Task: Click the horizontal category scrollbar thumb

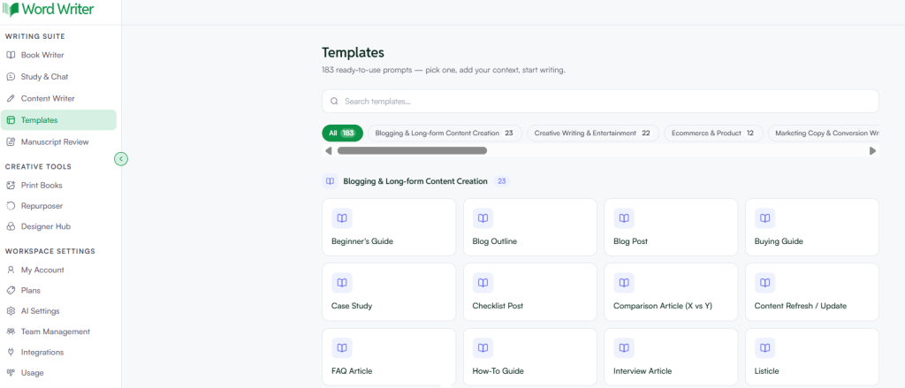Action: (412, 151)
